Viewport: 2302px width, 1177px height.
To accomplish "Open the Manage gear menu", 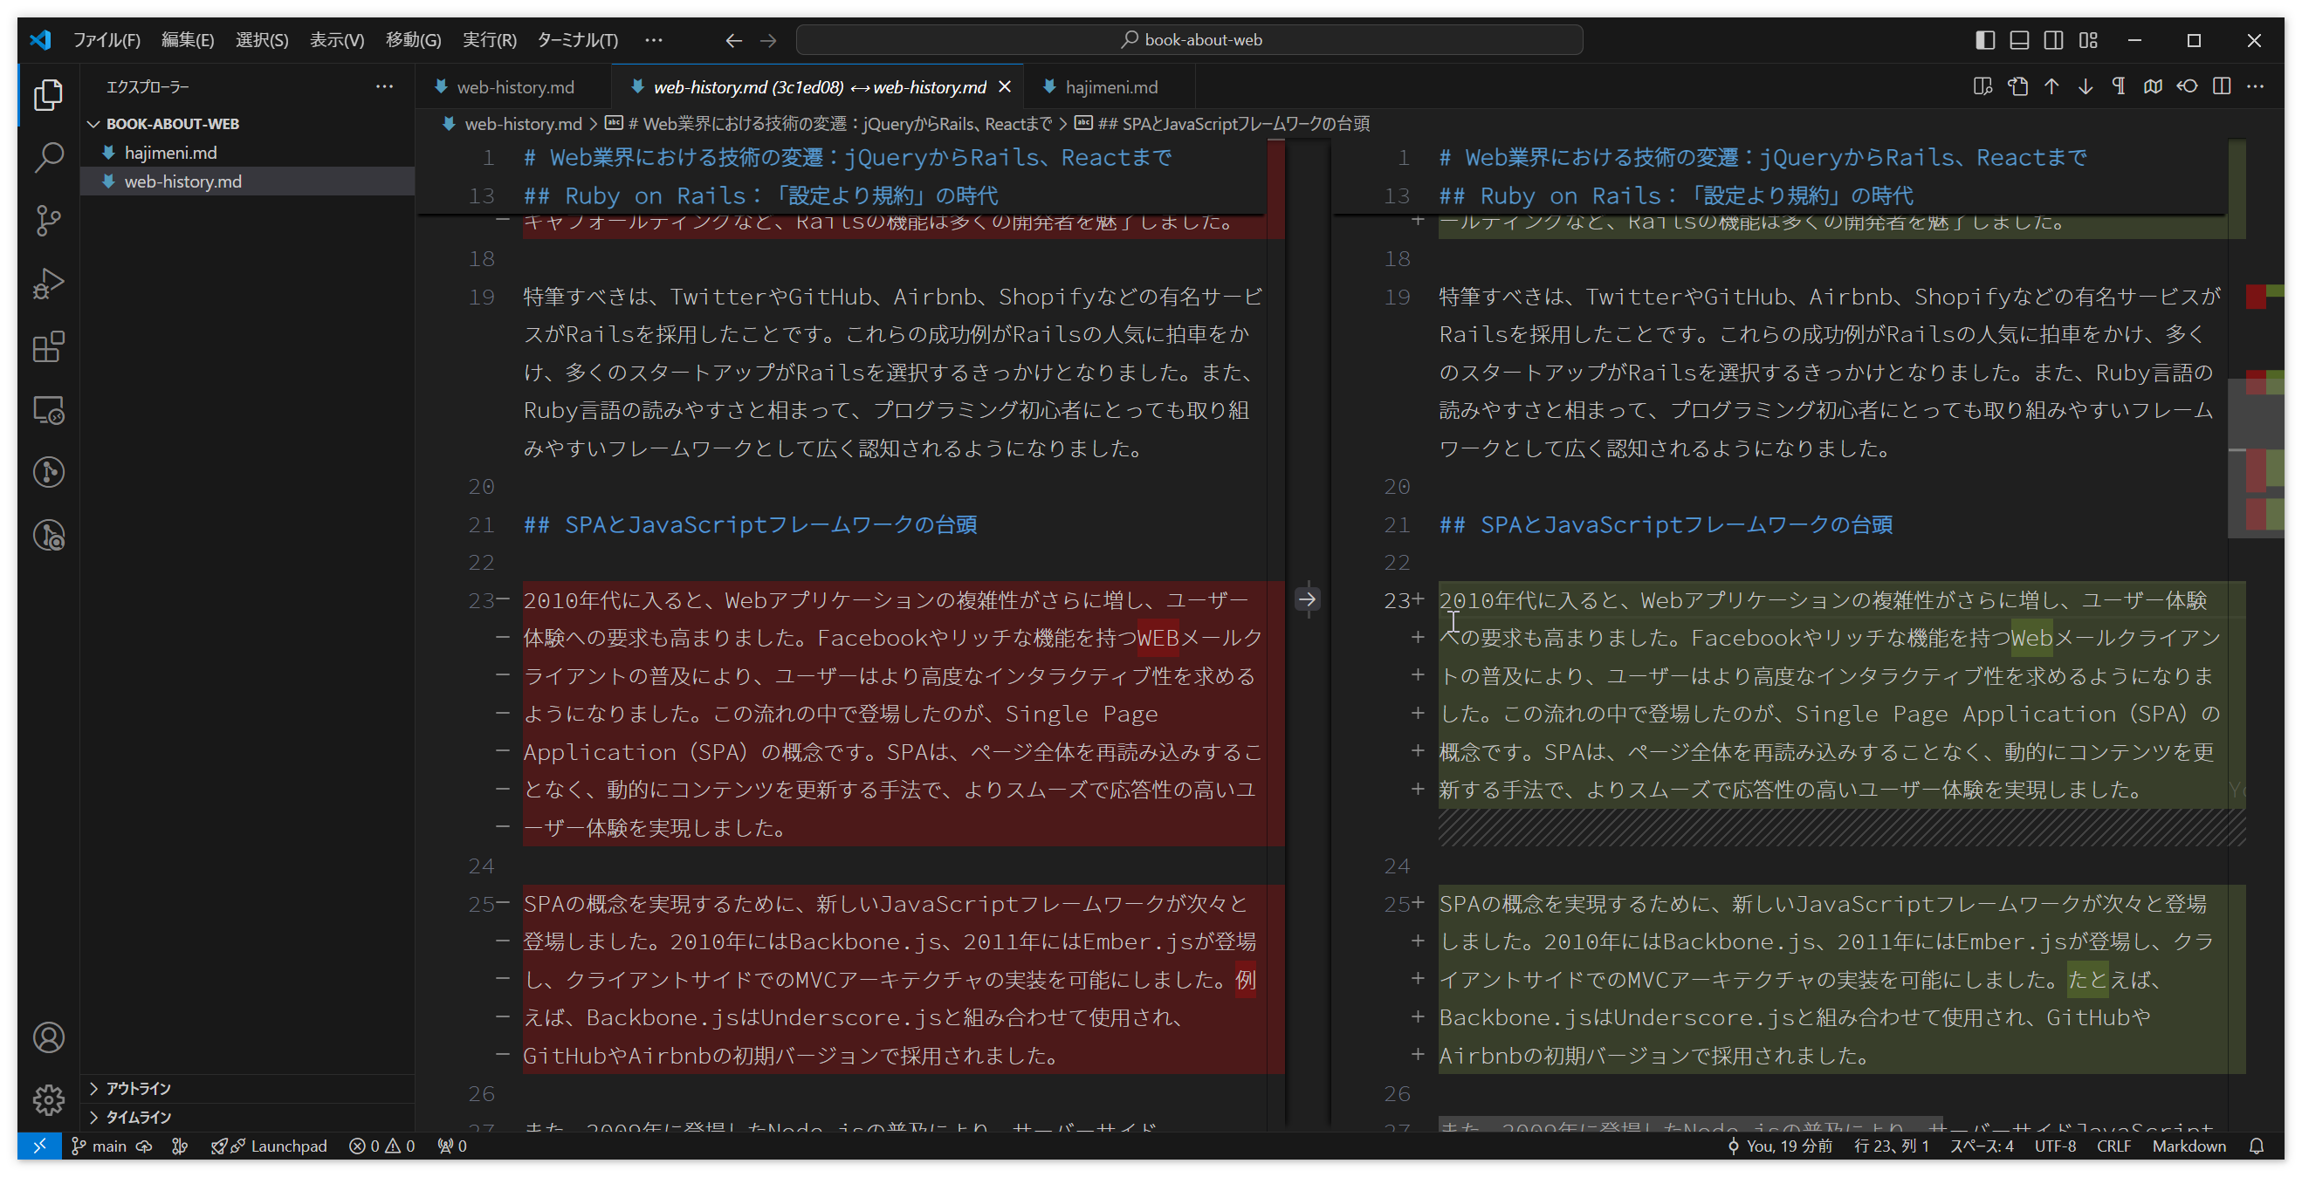I will [x=48, y=1100].
